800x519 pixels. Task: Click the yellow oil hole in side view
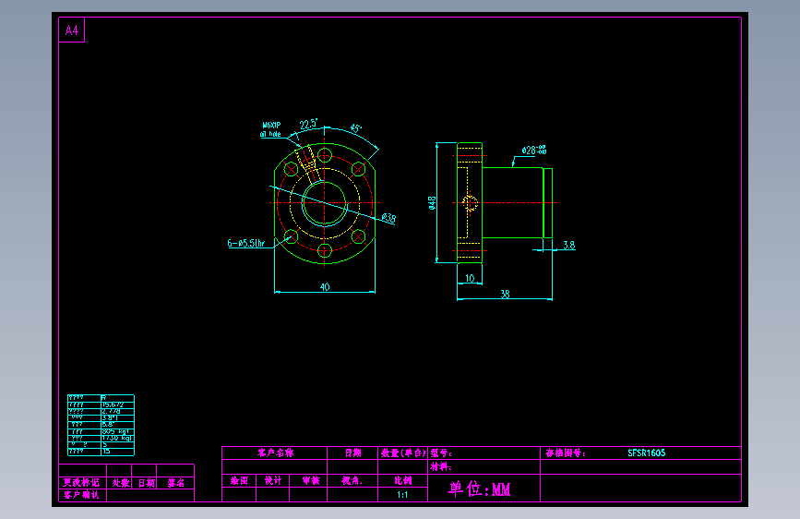click(470, 203)
